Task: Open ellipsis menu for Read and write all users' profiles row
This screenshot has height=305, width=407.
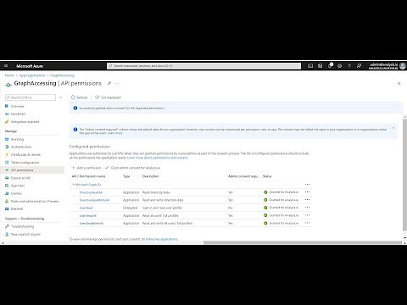Action: pyautogui.click(x=307, y=223)
